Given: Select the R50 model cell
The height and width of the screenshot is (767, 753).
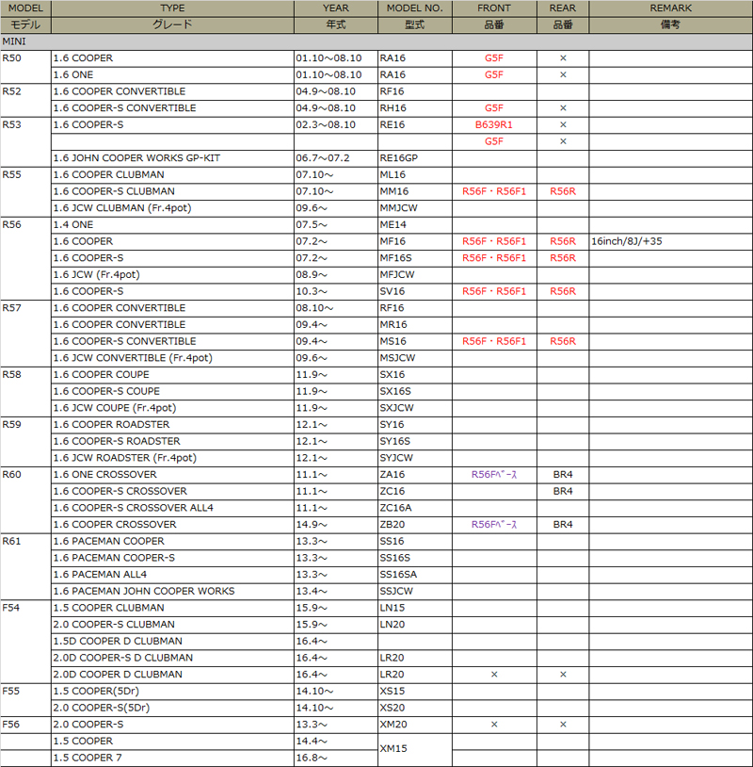Looking at the screenshot, I should tap(25, 67).
